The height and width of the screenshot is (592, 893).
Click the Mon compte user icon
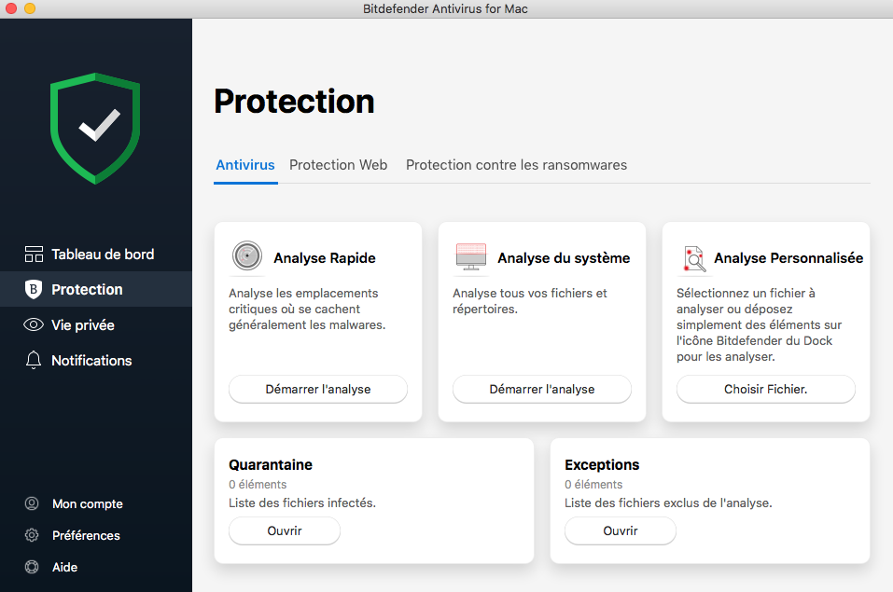(x=32, y=503)
